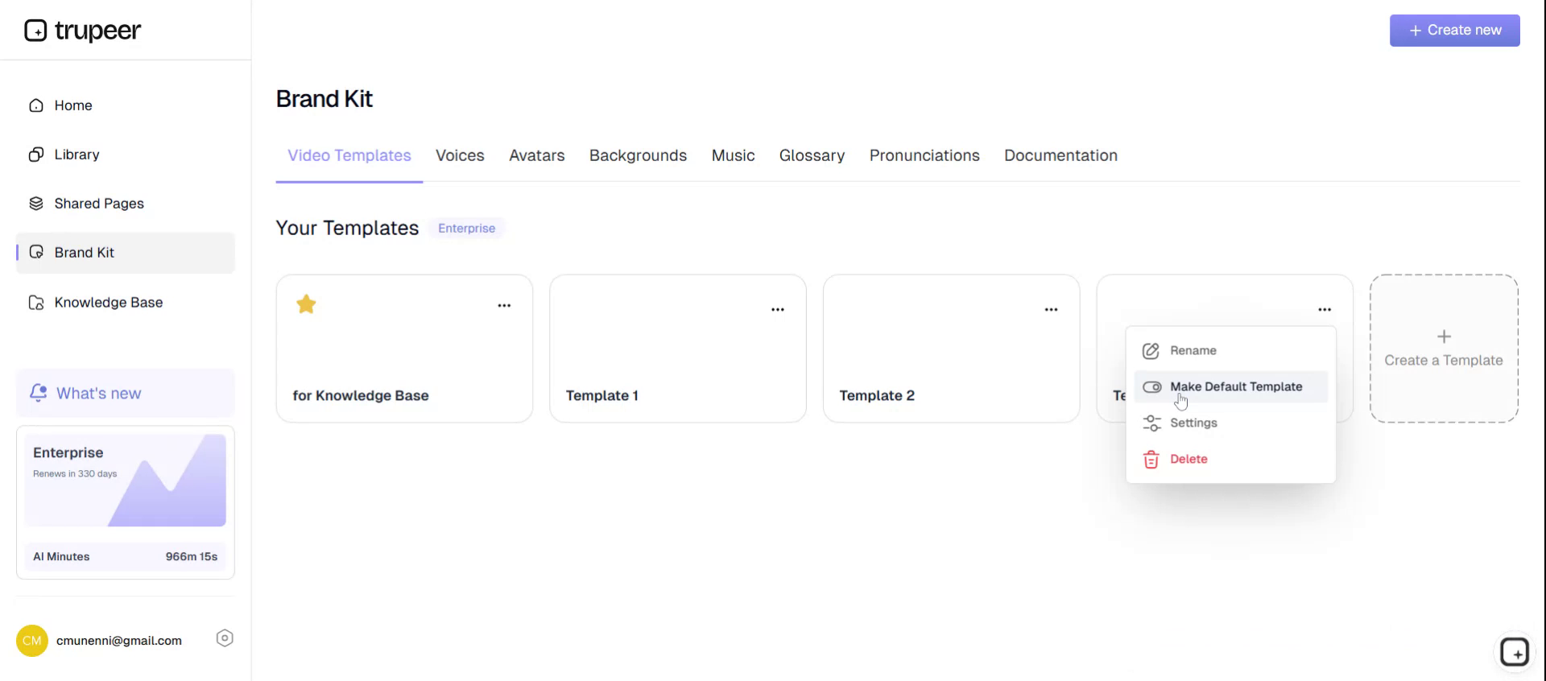Screen dimensions: 1546x681
Task: Open the Home sidebar item
Action: pos(125,105)
